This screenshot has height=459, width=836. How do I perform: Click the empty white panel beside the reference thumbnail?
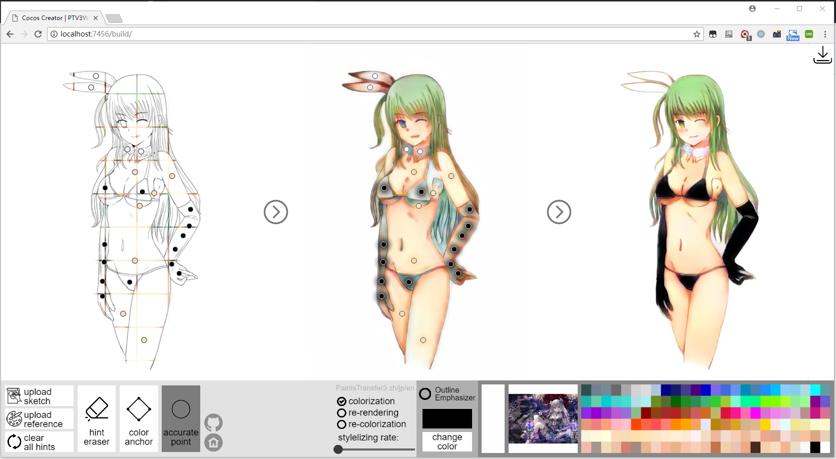493,418
